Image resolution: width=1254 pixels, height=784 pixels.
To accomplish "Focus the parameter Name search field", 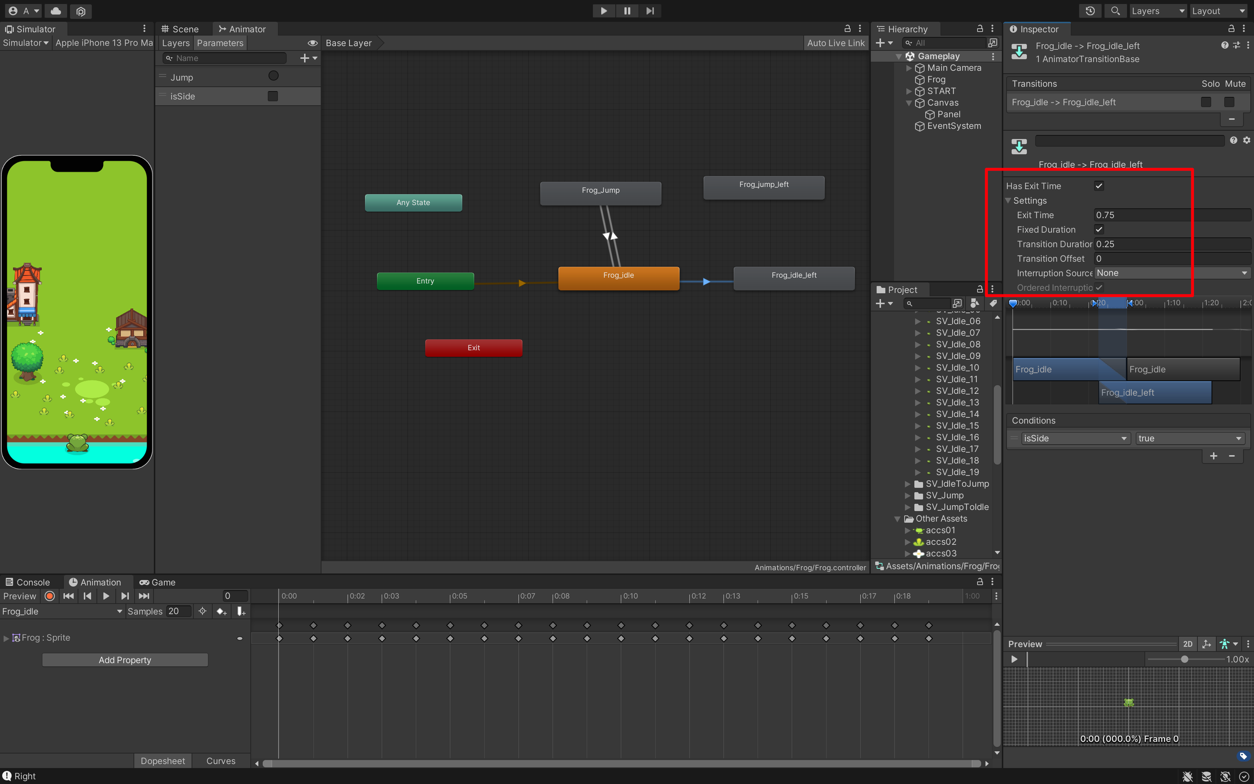I will pyautogui.click(x=225, y=58).
